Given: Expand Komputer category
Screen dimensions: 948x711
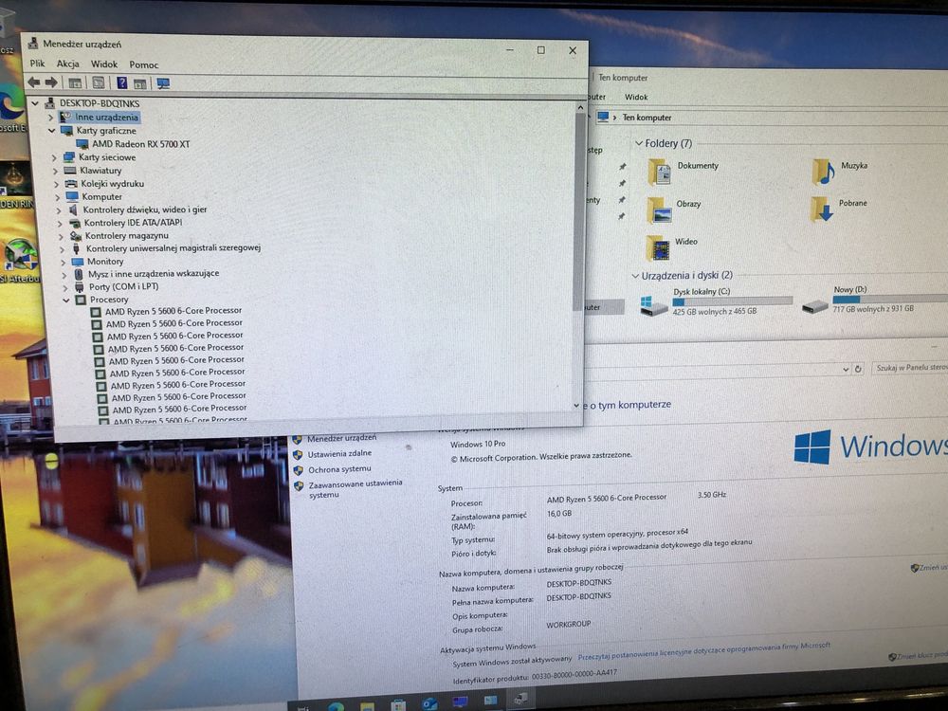Looking at the screenshot, I should click(x=58, y=198).
